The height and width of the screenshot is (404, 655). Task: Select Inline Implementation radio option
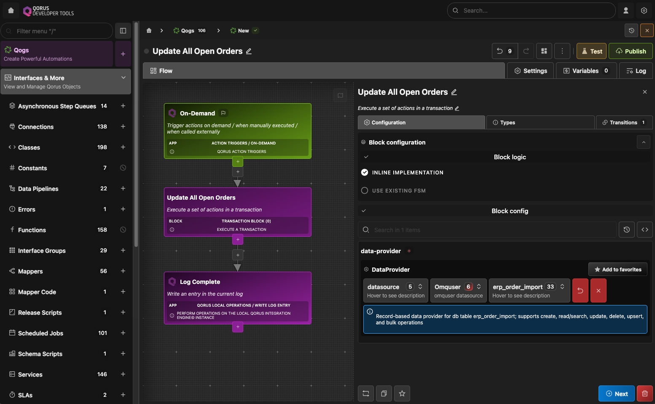pos(365,172)
